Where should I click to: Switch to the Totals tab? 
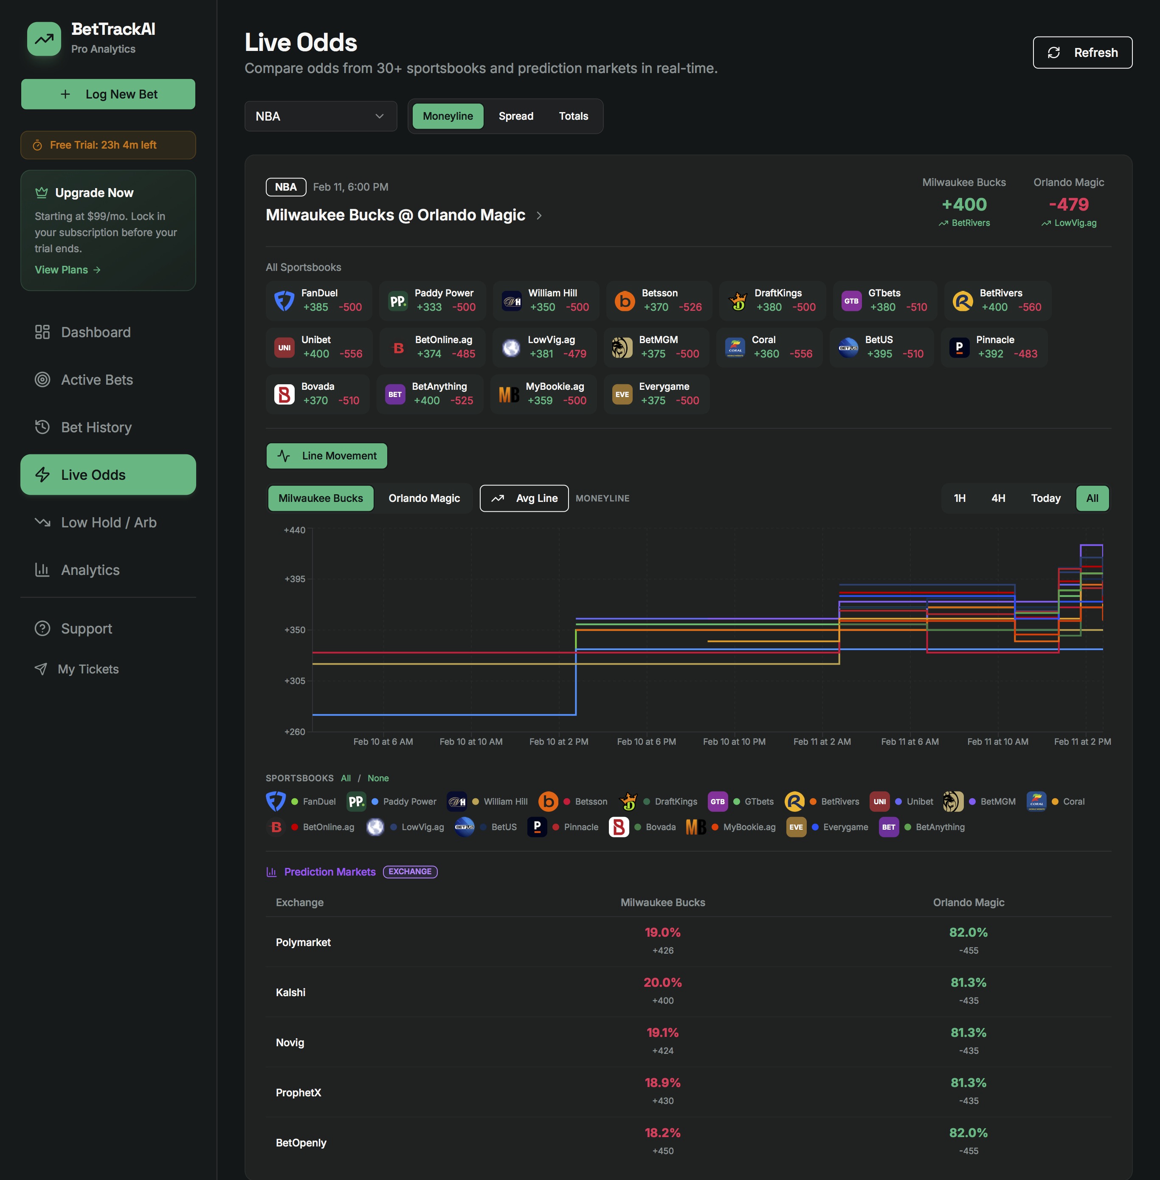(x=573, y=116)
